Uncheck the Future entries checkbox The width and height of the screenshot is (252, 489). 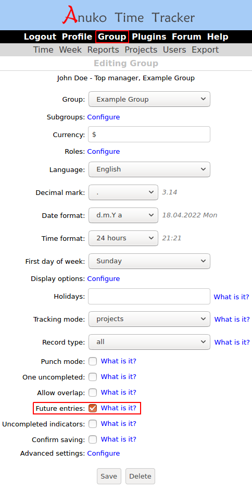93,408
